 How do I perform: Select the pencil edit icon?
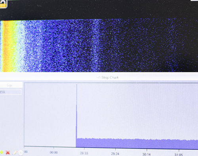coord(15,153)
